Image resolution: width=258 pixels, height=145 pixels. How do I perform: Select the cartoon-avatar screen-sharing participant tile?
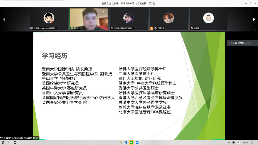pos(49,19)
